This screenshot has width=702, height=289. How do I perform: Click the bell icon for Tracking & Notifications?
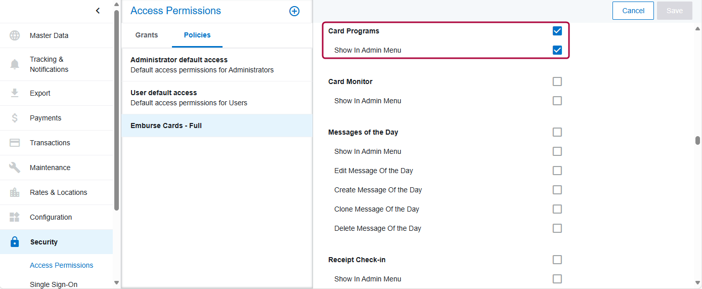click(15, 64)
